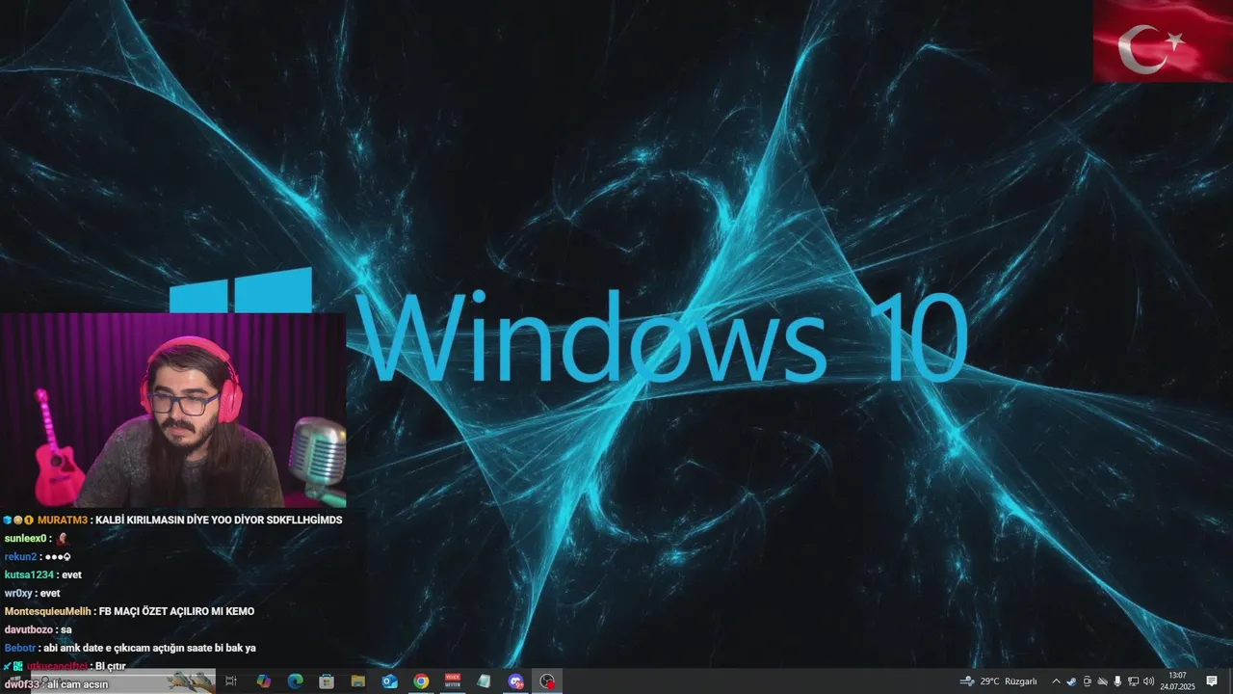Screen dimensions: 1233x694
Task: Show hidden icons via tray chevron
Action: pyautogui.click(x=1056, y=681)
